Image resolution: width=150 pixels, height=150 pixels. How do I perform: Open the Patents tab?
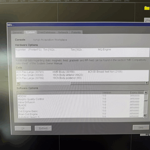click(76, 32)
